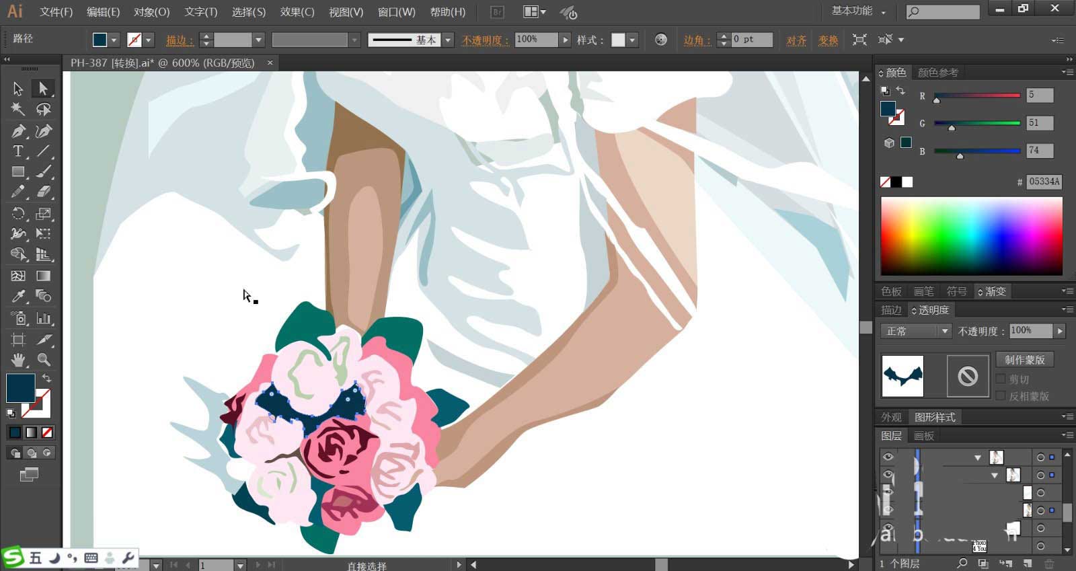
Task: Click the 对齐 align link
Action: [796, 40]
